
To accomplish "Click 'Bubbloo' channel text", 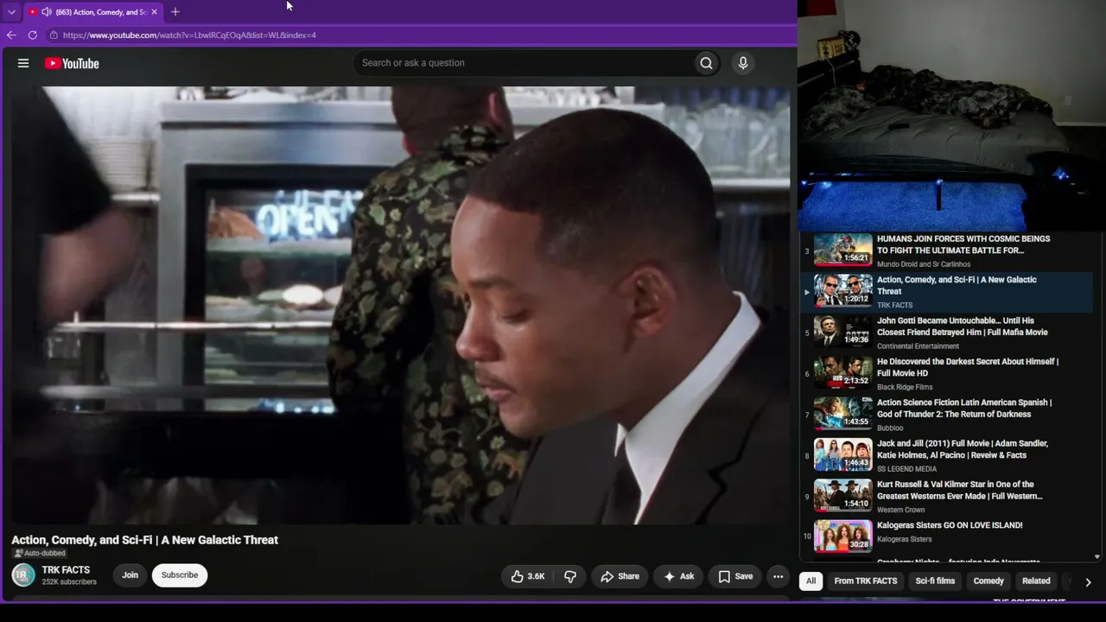I will [x=890, y=428].
